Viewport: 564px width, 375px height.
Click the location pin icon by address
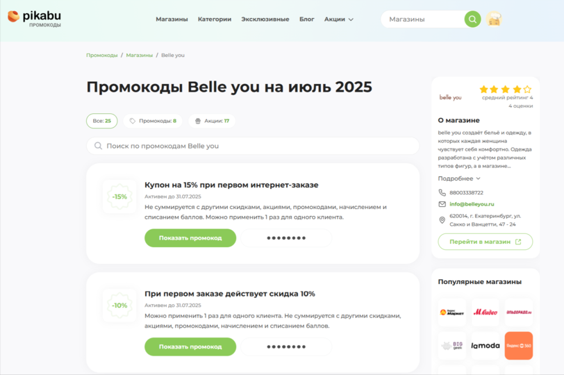coord(442,220)
